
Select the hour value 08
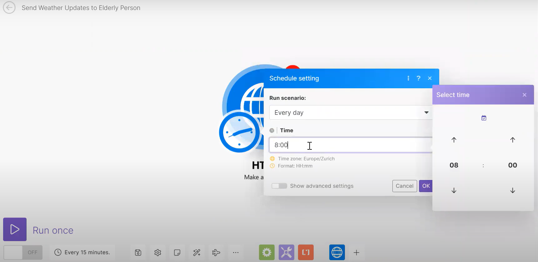[x=454, y=165]
